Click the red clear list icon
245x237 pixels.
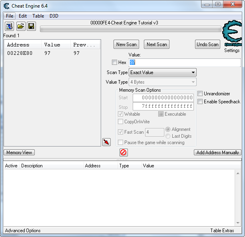click(x=123, y=153)
